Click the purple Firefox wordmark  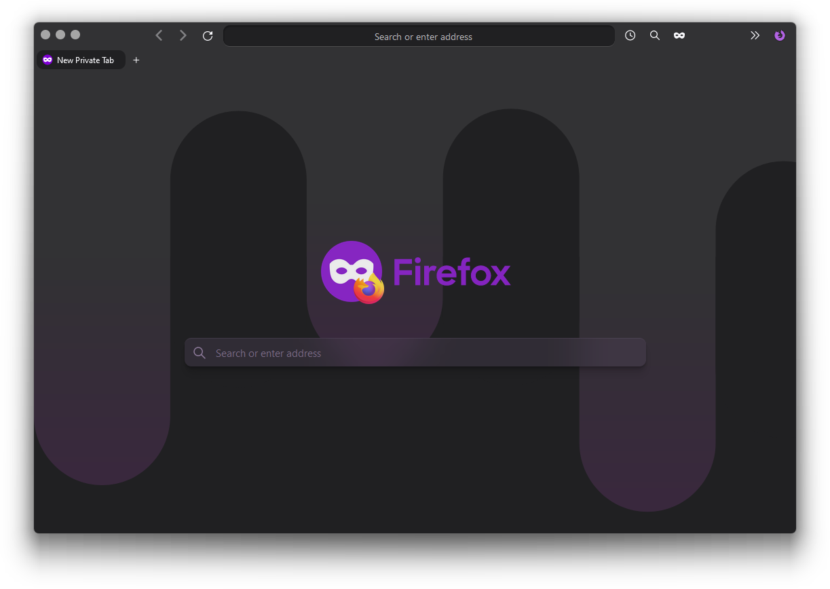click(x=452, y=271)
